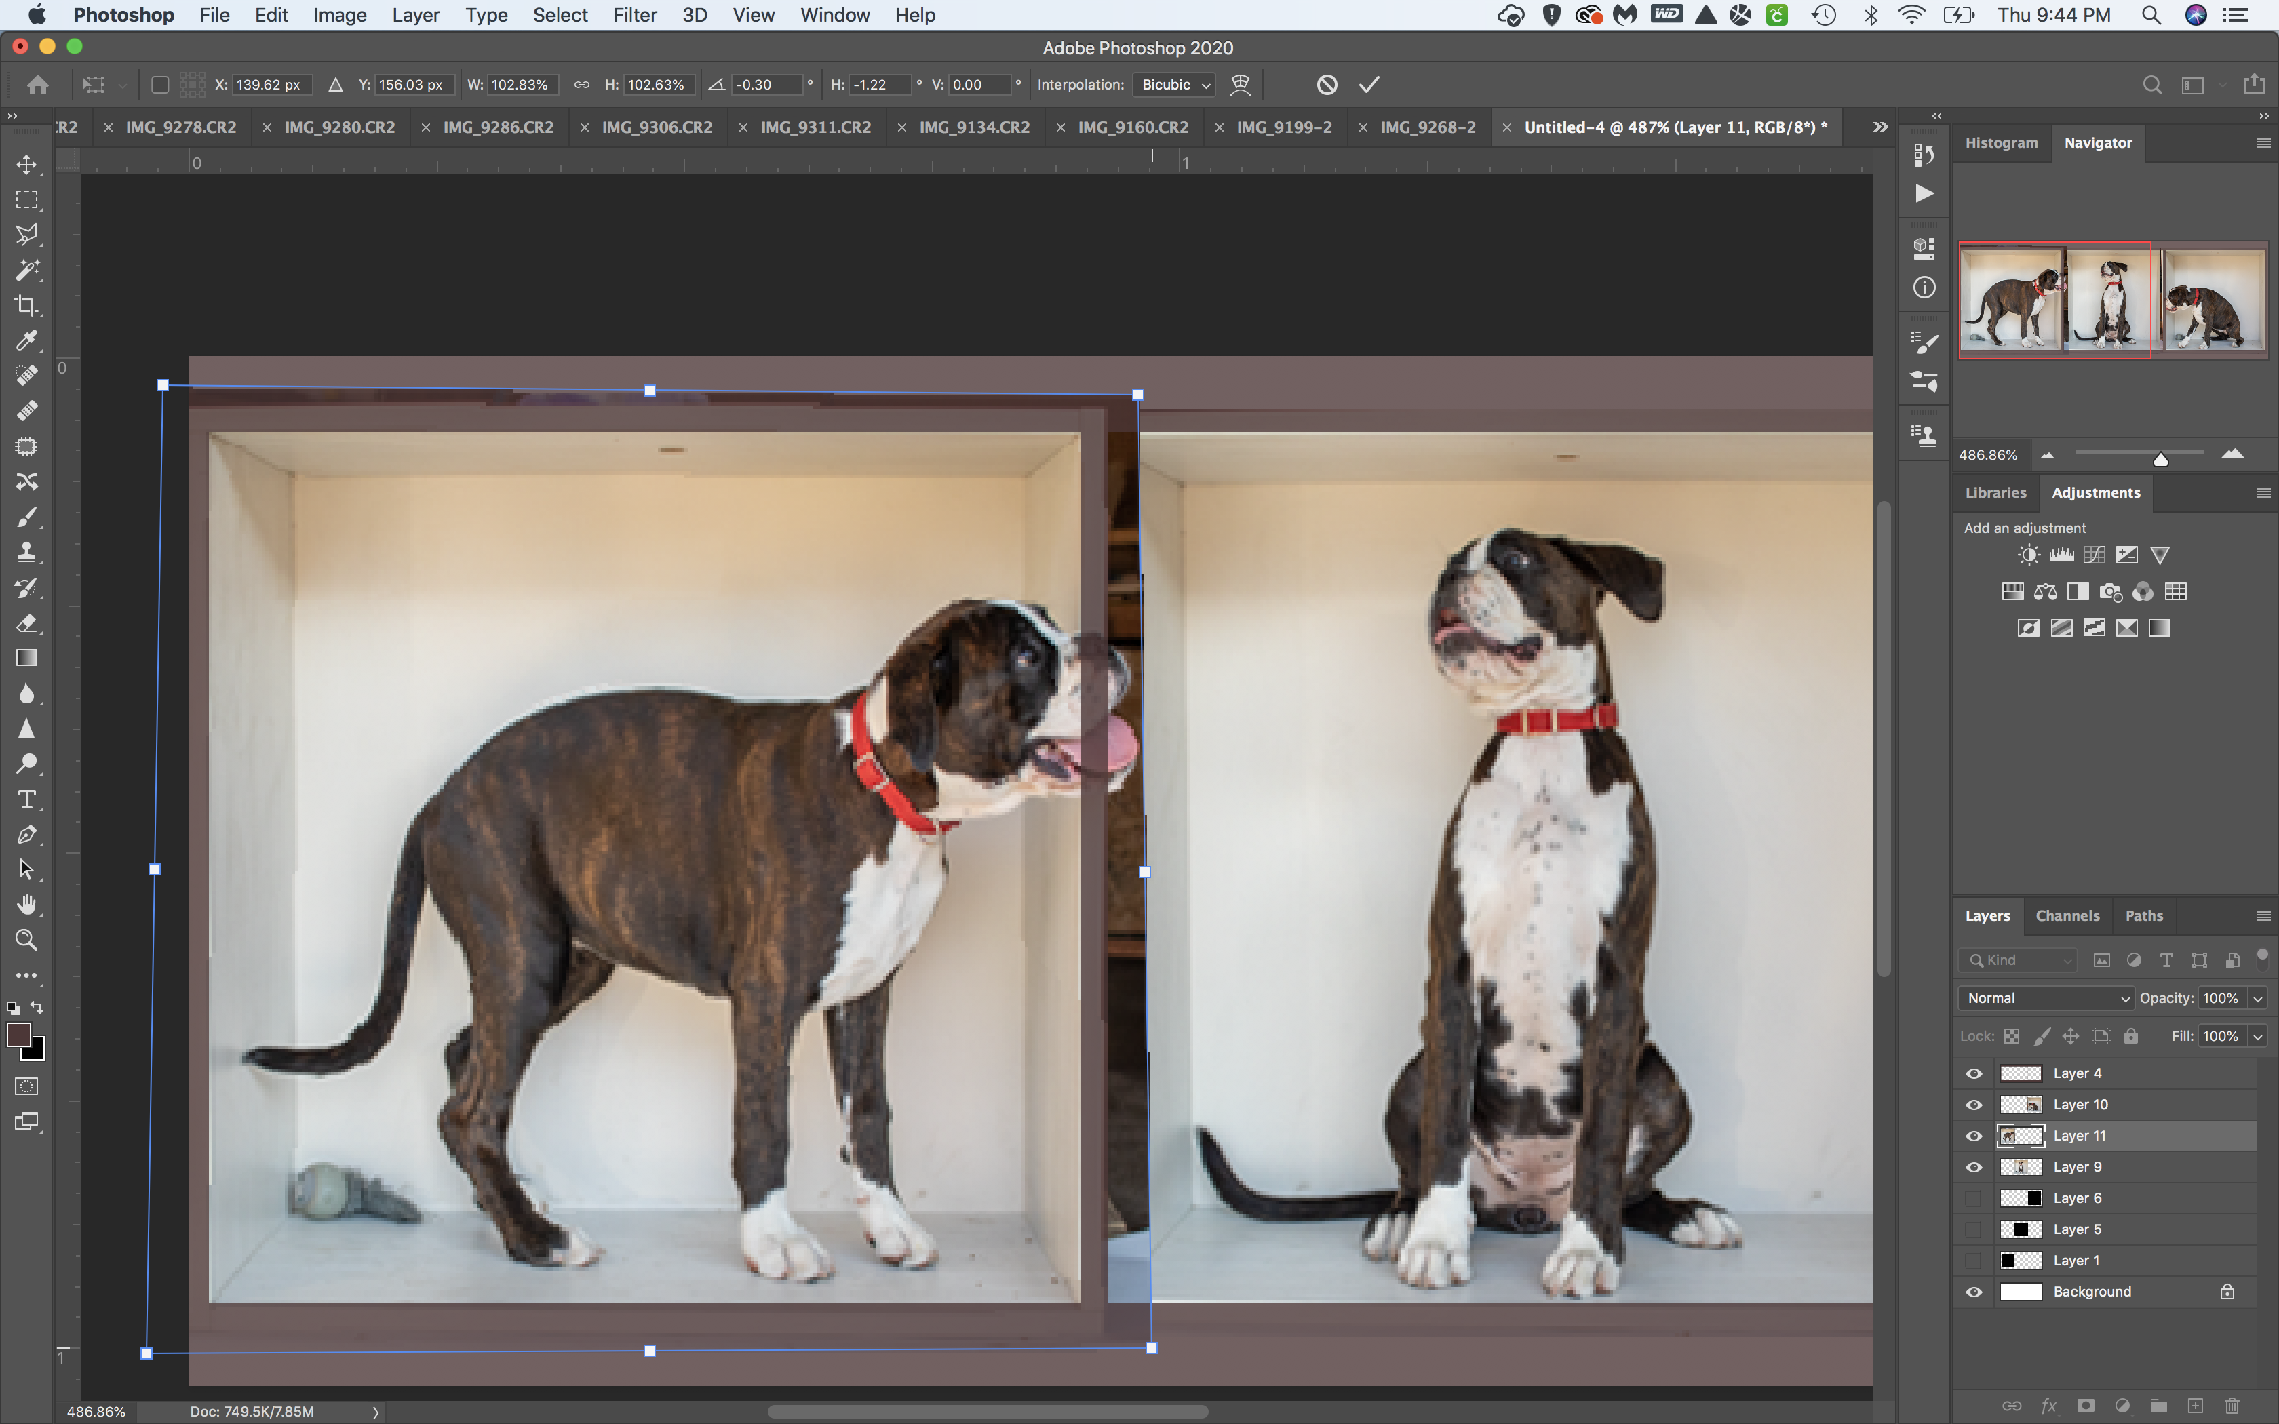Select the Zoom tool
The height and width of the screenshot is (1424, 2279).
pos(27,940)
